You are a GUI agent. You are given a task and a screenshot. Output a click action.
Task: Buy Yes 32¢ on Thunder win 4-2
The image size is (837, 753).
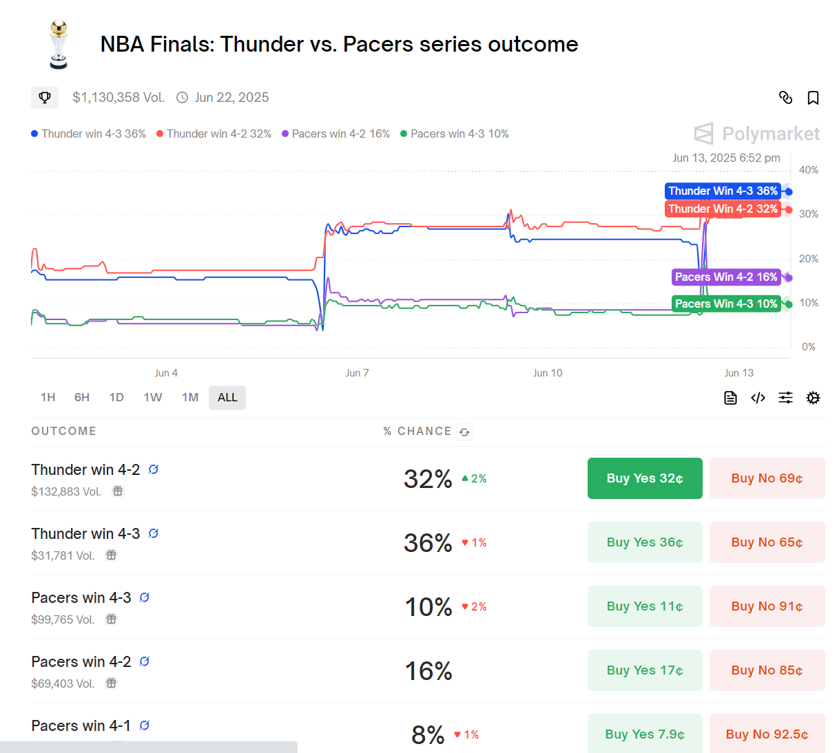(x=645, y=478)
